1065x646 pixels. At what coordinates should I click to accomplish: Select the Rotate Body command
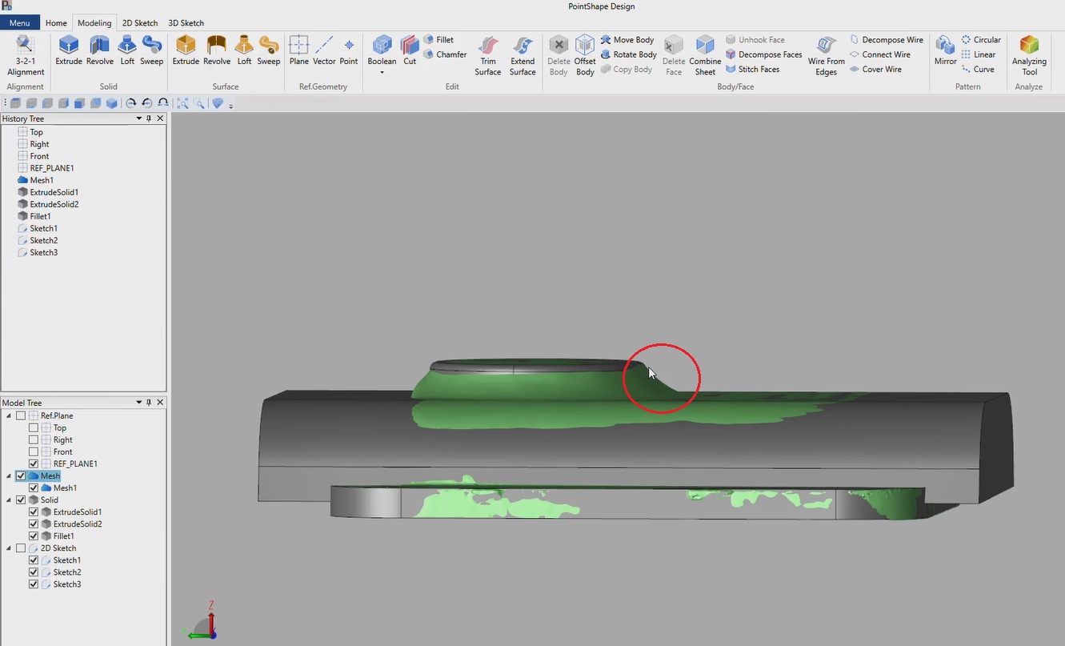click(628, 54)
